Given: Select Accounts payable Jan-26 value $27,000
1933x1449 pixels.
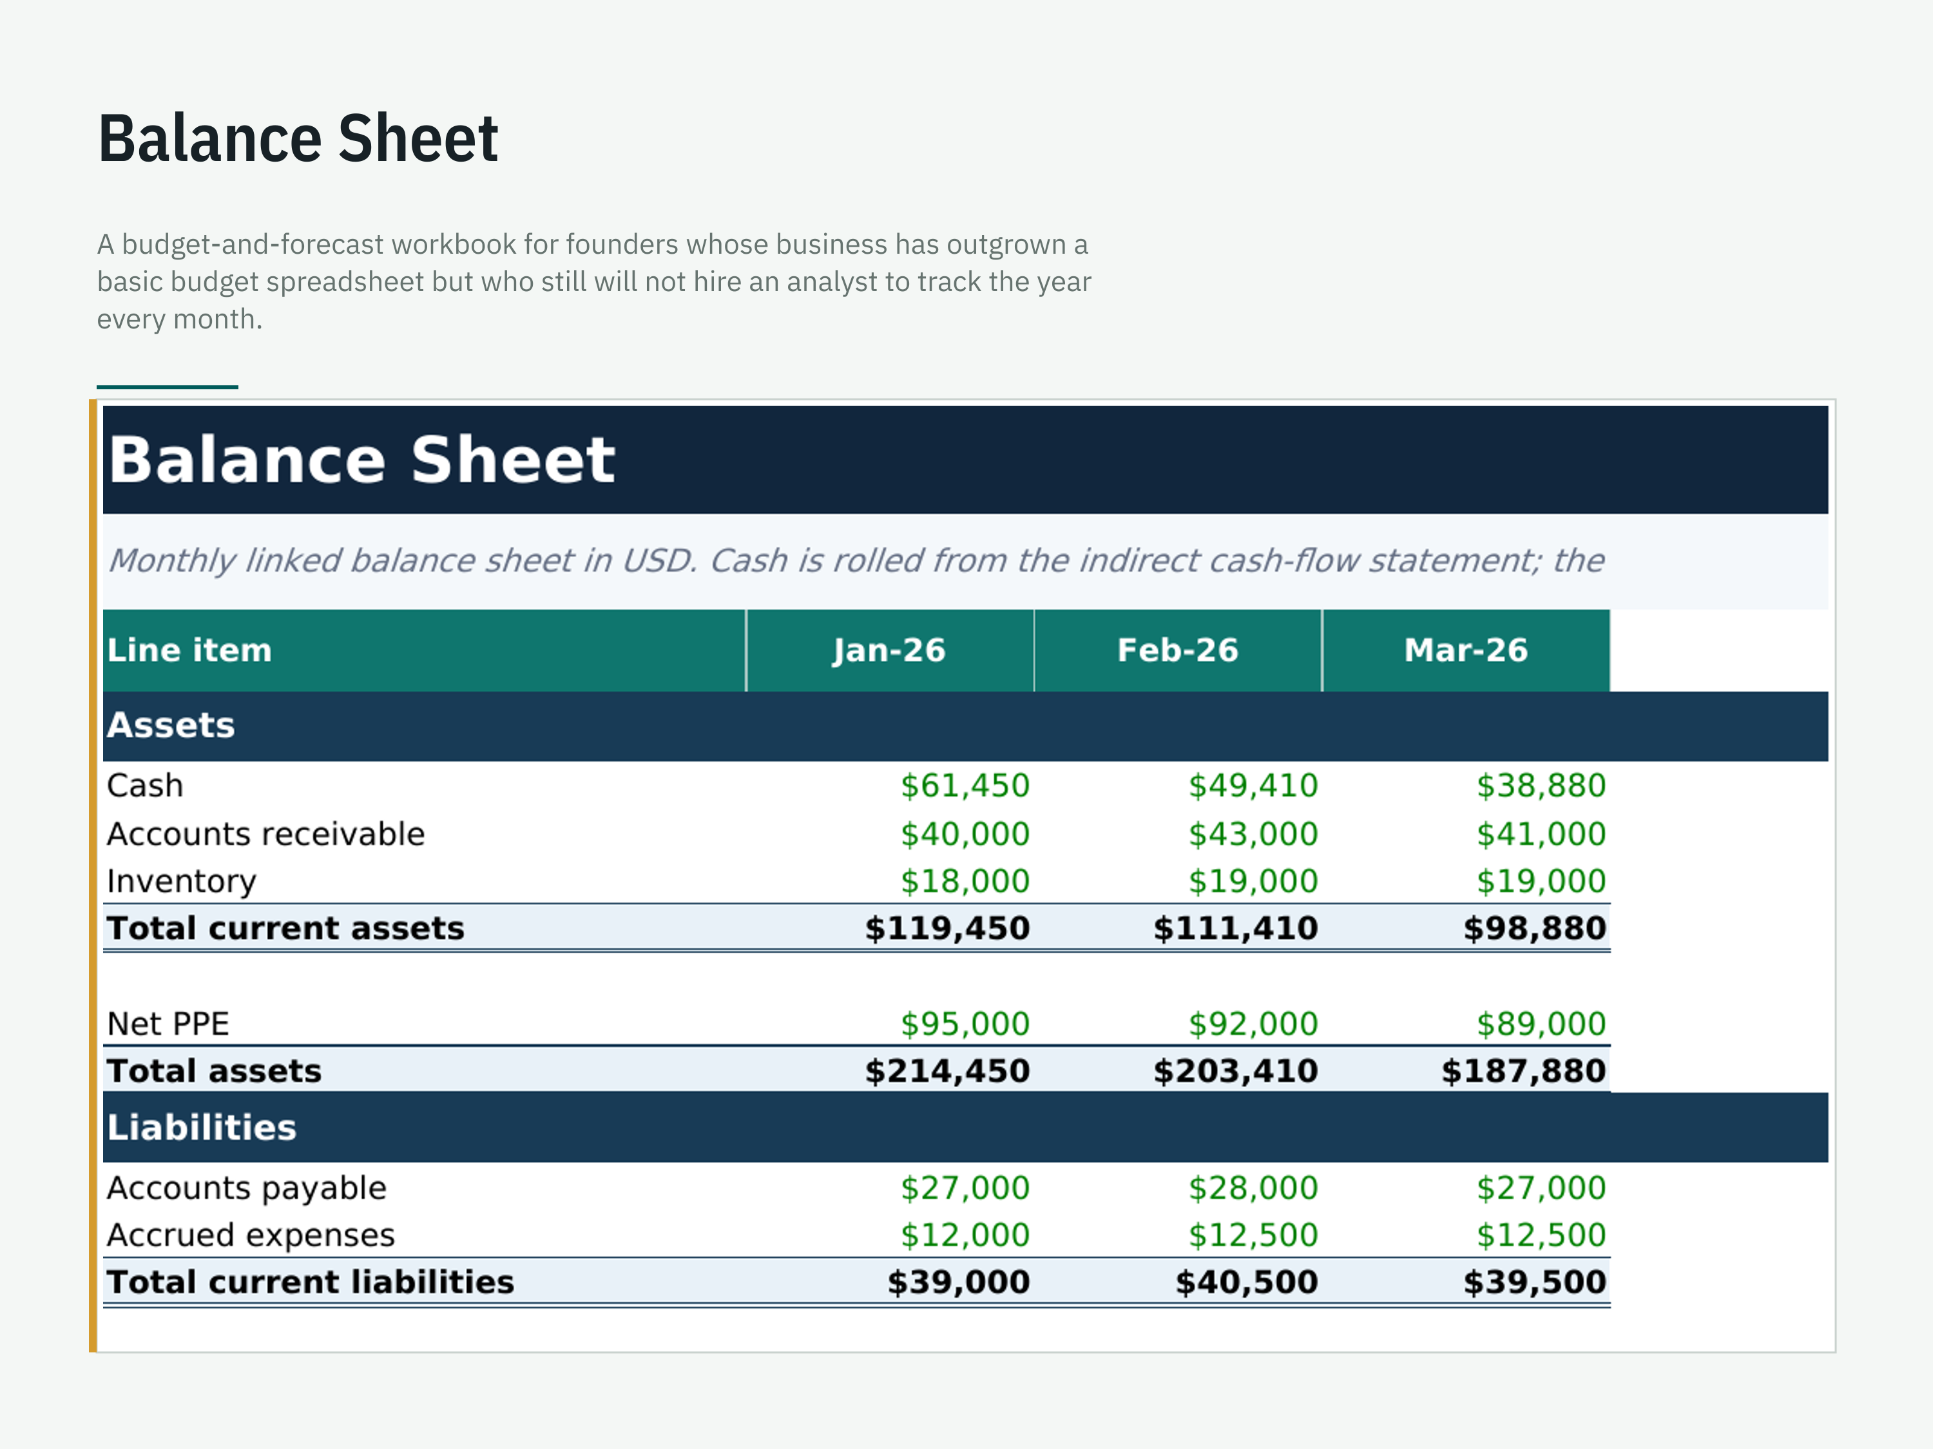Looking at the screenshot, I should (x=966, y=1188).
